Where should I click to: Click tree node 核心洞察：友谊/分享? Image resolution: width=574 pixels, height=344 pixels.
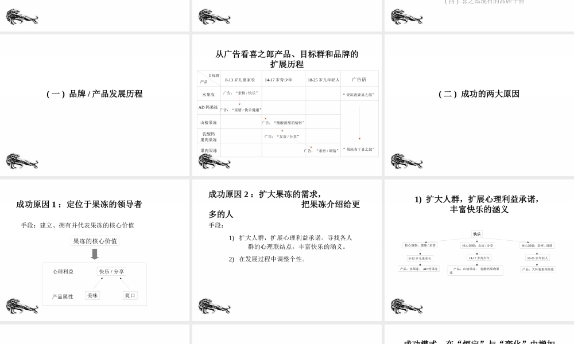[x=478, y=245]
